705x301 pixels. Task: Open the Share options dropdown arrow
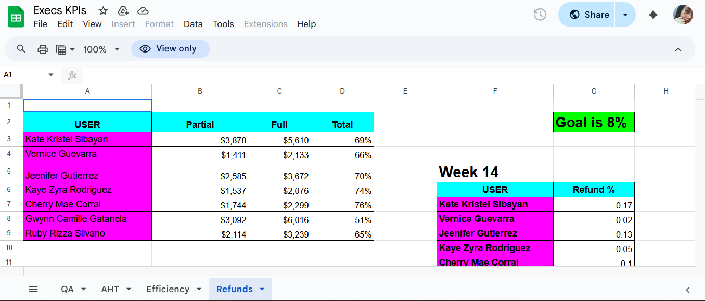[625, 15]
